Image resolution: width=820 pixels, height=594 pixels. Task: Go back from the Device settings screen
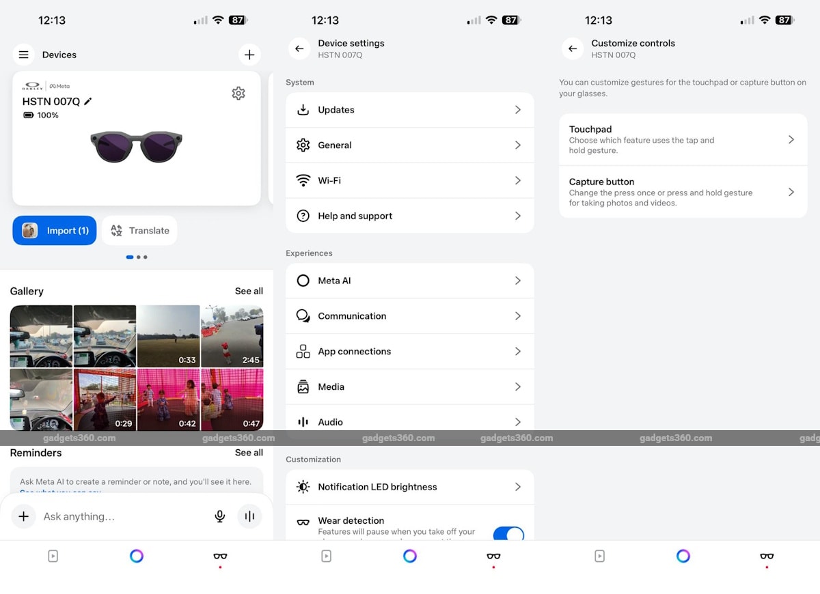[299, 49]
